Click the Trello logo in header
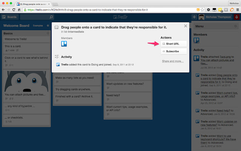This screenshot has height=151, width=241. pyautogui.click(x=120, y=17)
